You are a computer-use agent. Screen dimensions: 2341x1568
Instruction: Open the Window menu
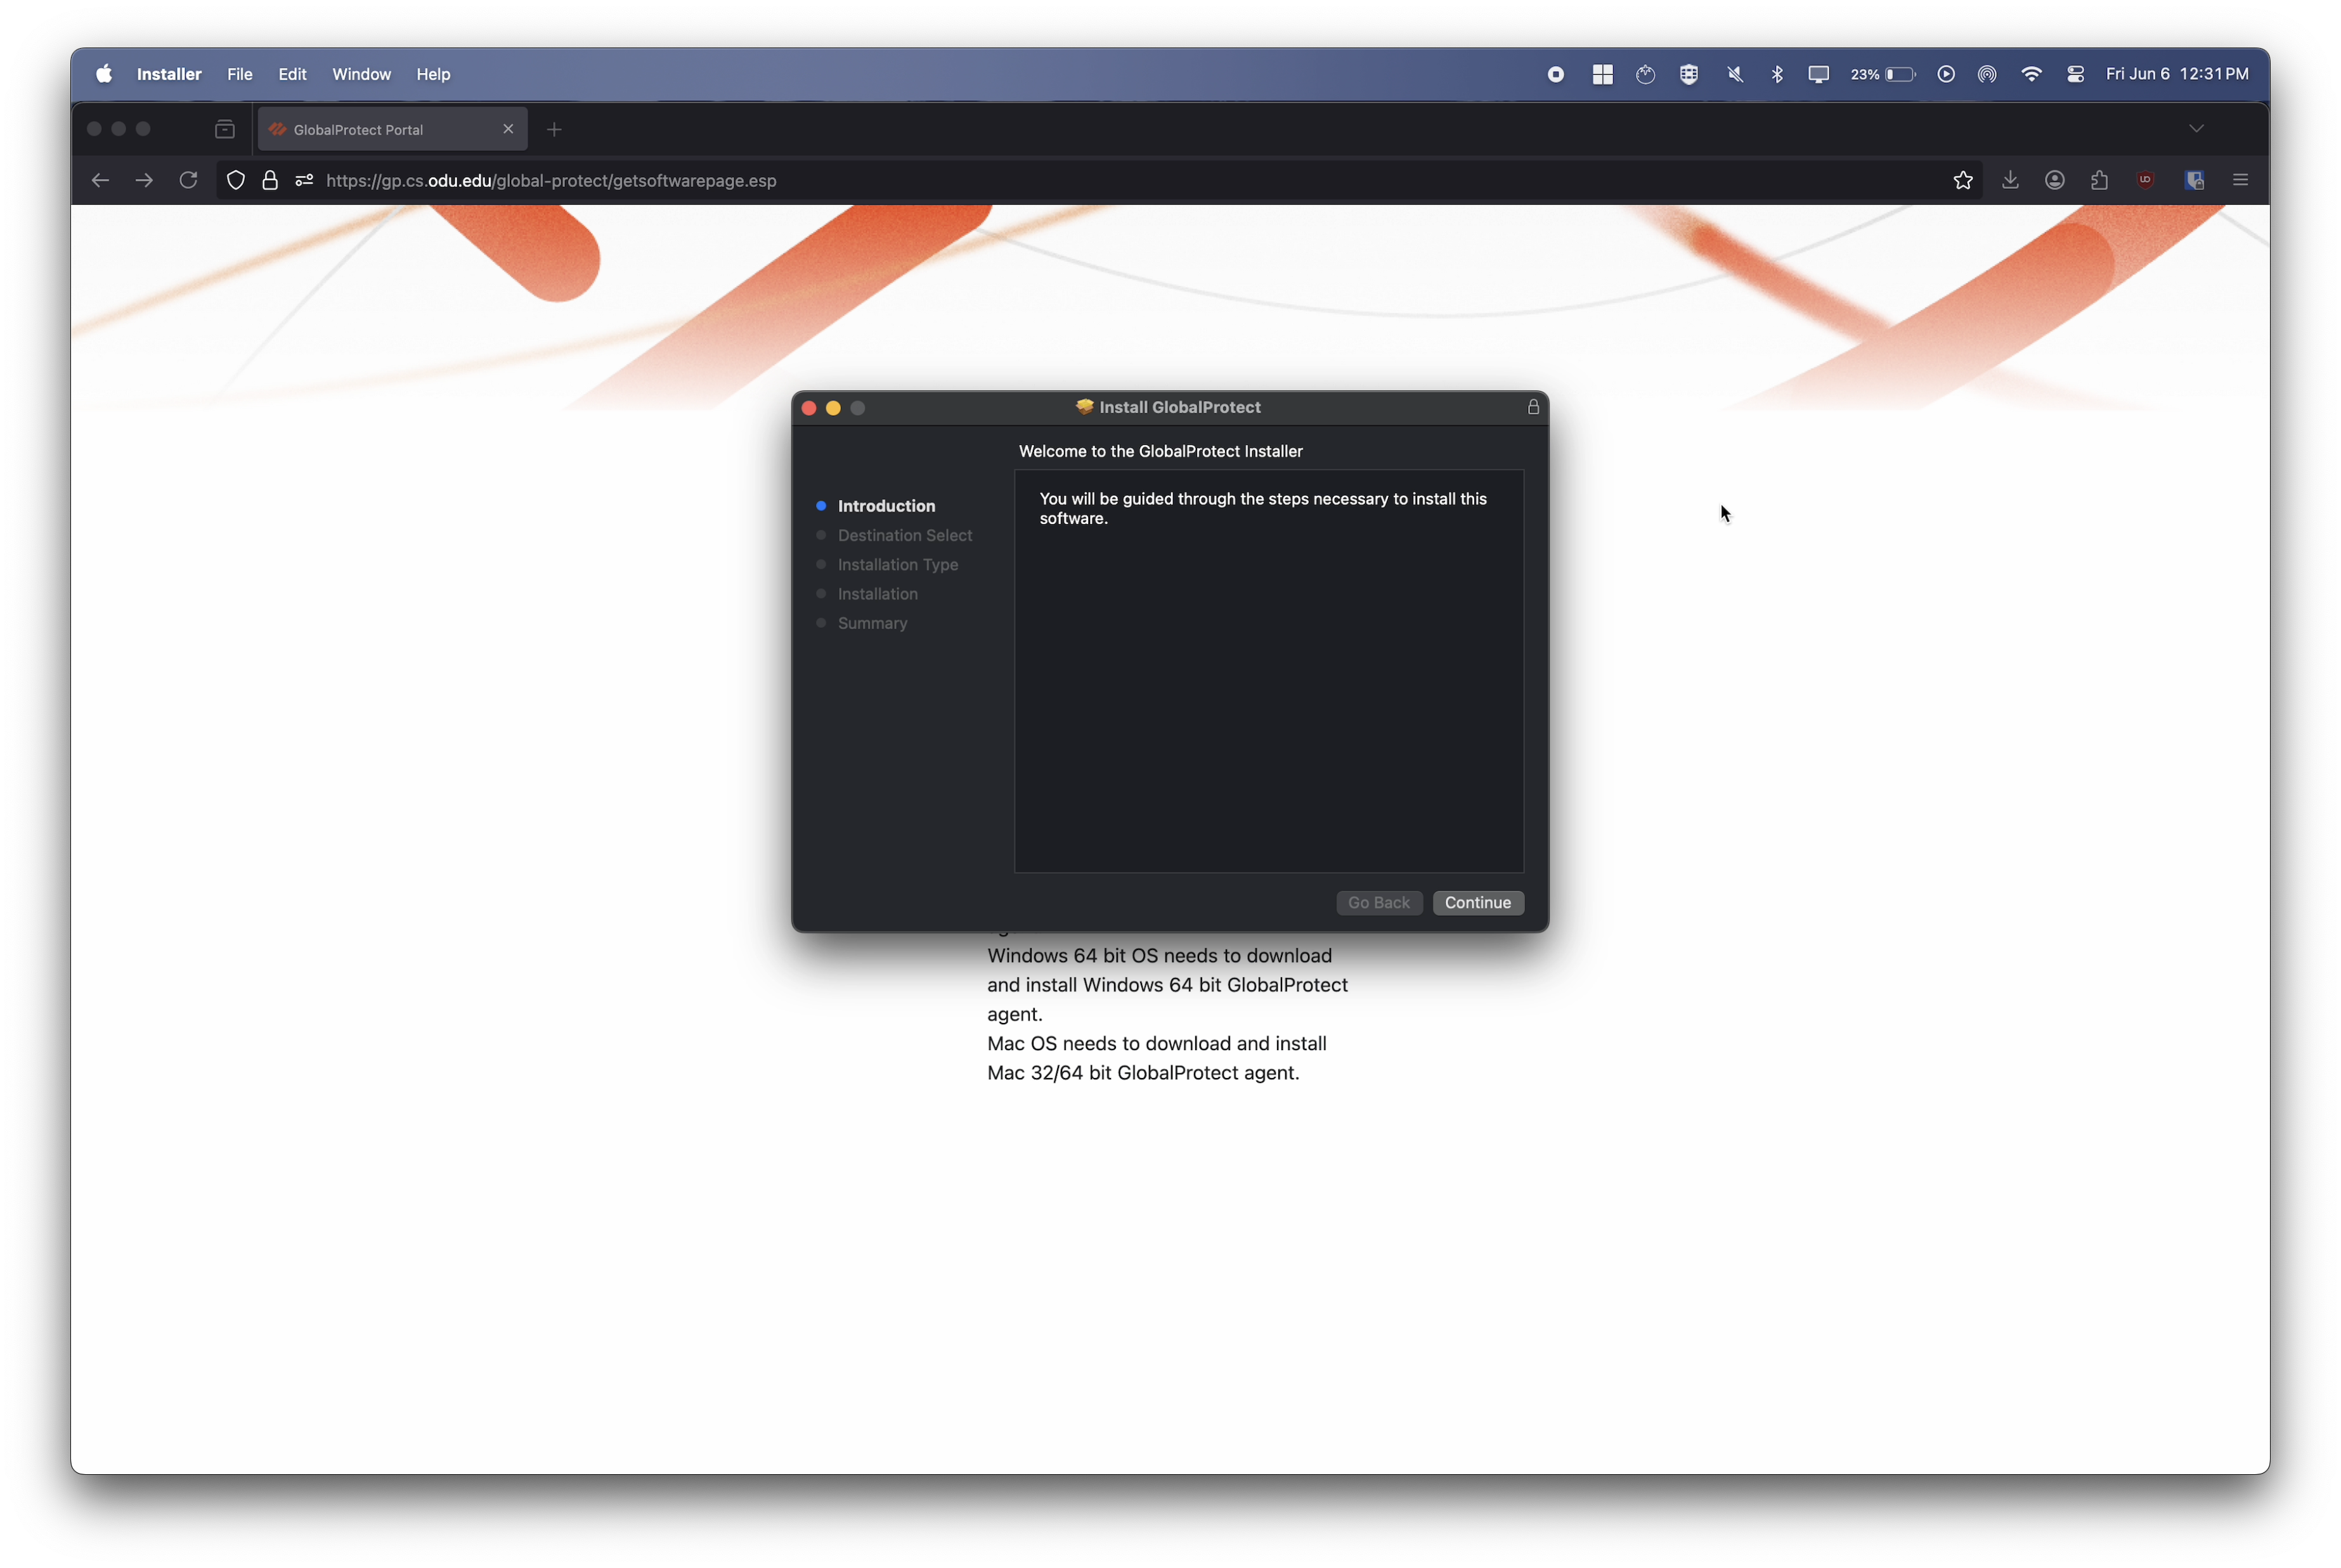pos(361,74)
